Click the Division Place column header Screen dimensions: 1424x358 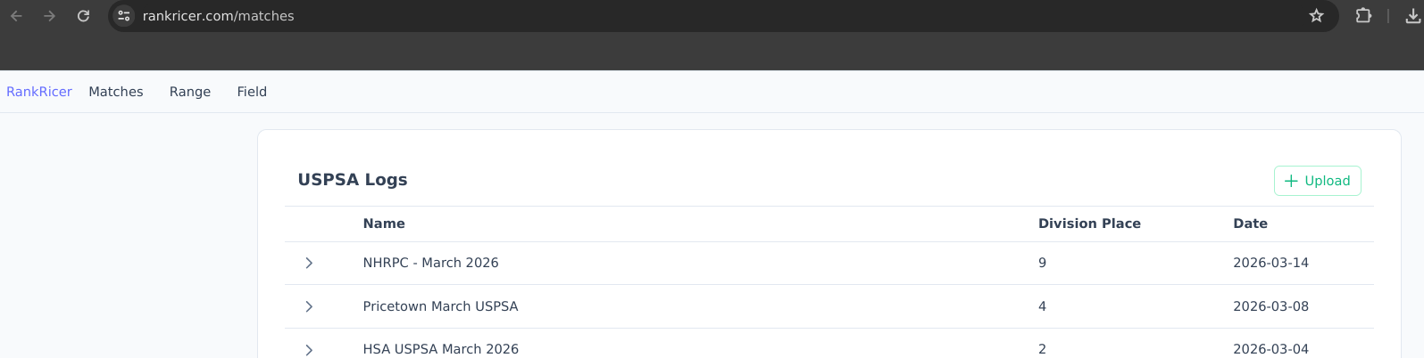point(1089,224)
